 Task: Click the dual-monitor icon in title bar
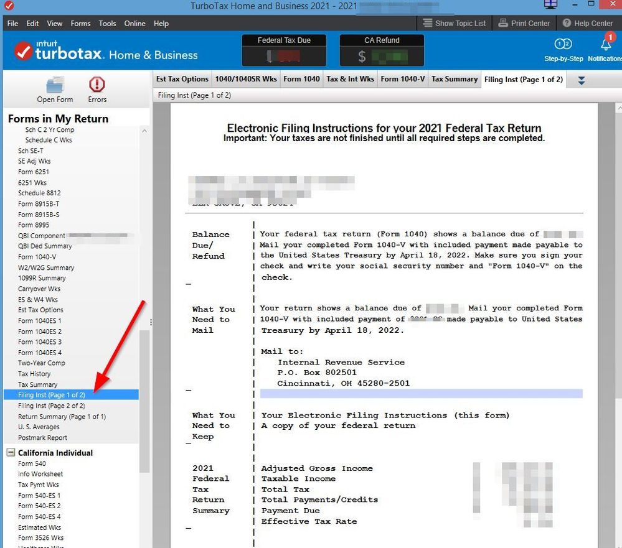tap(550, 4)
